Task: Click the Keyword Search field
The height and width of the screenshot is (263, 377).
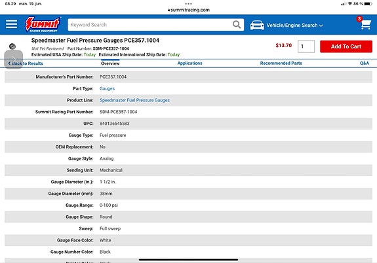Action: (x=149, y=25)
